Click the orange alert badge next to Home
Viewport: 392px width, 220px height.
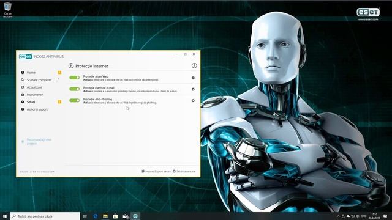click(59, 72)
